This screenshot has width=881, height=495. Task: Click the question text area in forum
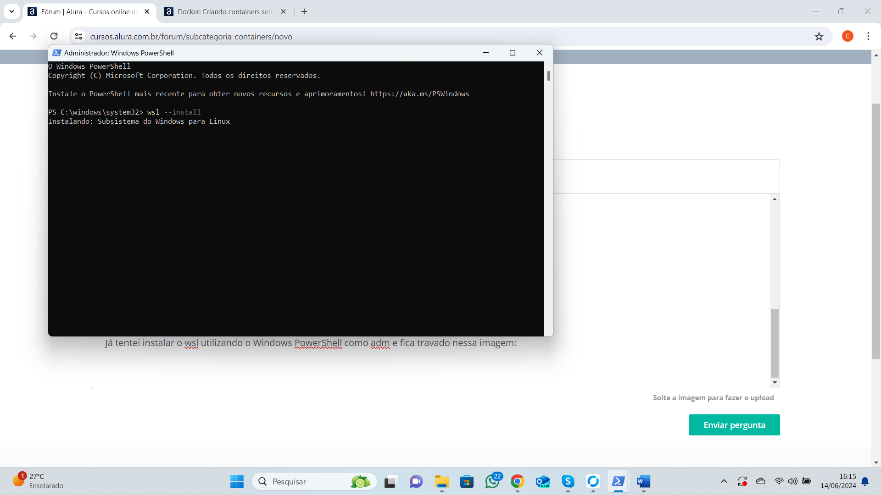point(431,362)
